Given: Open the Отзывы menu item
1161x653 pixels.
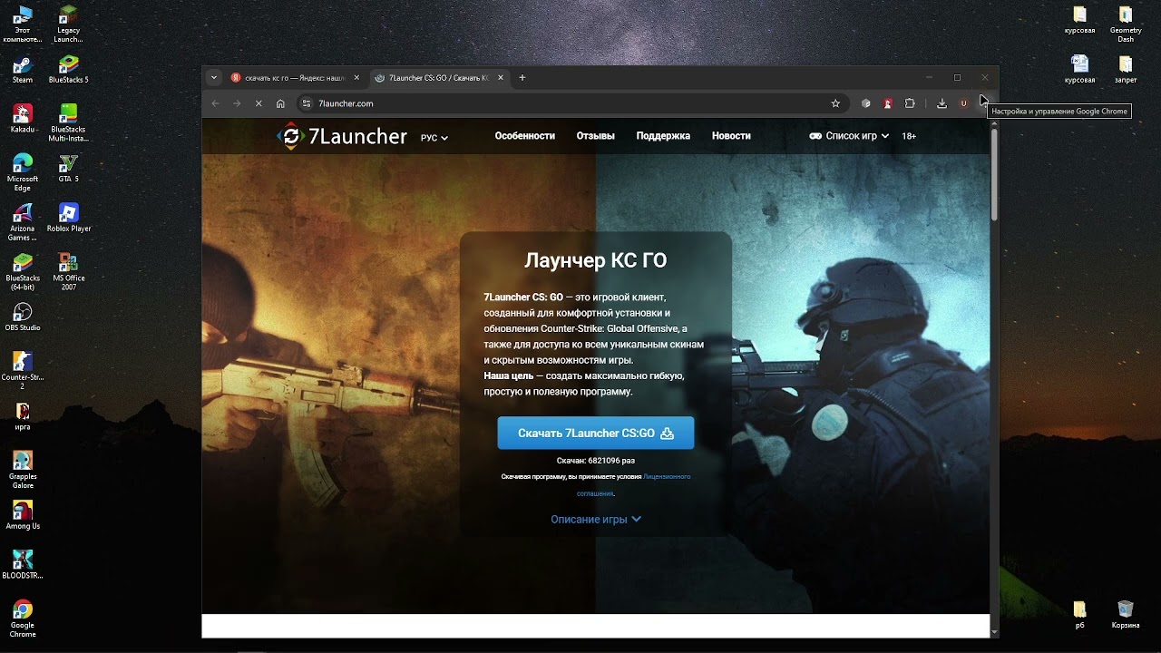Looking at the screenshot, I should click(596, 136).
